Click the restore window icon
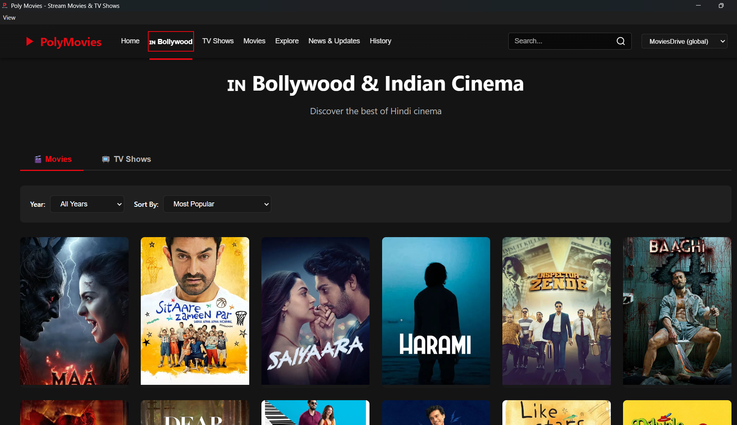 coord(721,6)
